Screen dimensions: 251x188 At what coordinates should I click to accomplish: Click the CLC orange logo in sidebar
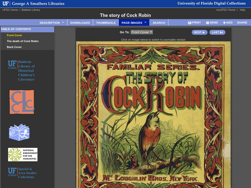pyautogui.click(x=22, y=102)
